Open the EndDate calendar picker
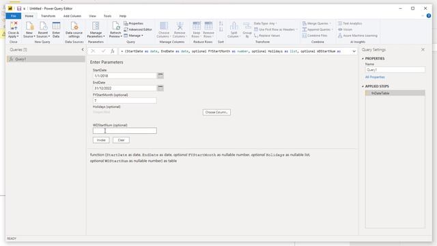Image resolution: width=437 pixels, height=246 pixels. 160,88
